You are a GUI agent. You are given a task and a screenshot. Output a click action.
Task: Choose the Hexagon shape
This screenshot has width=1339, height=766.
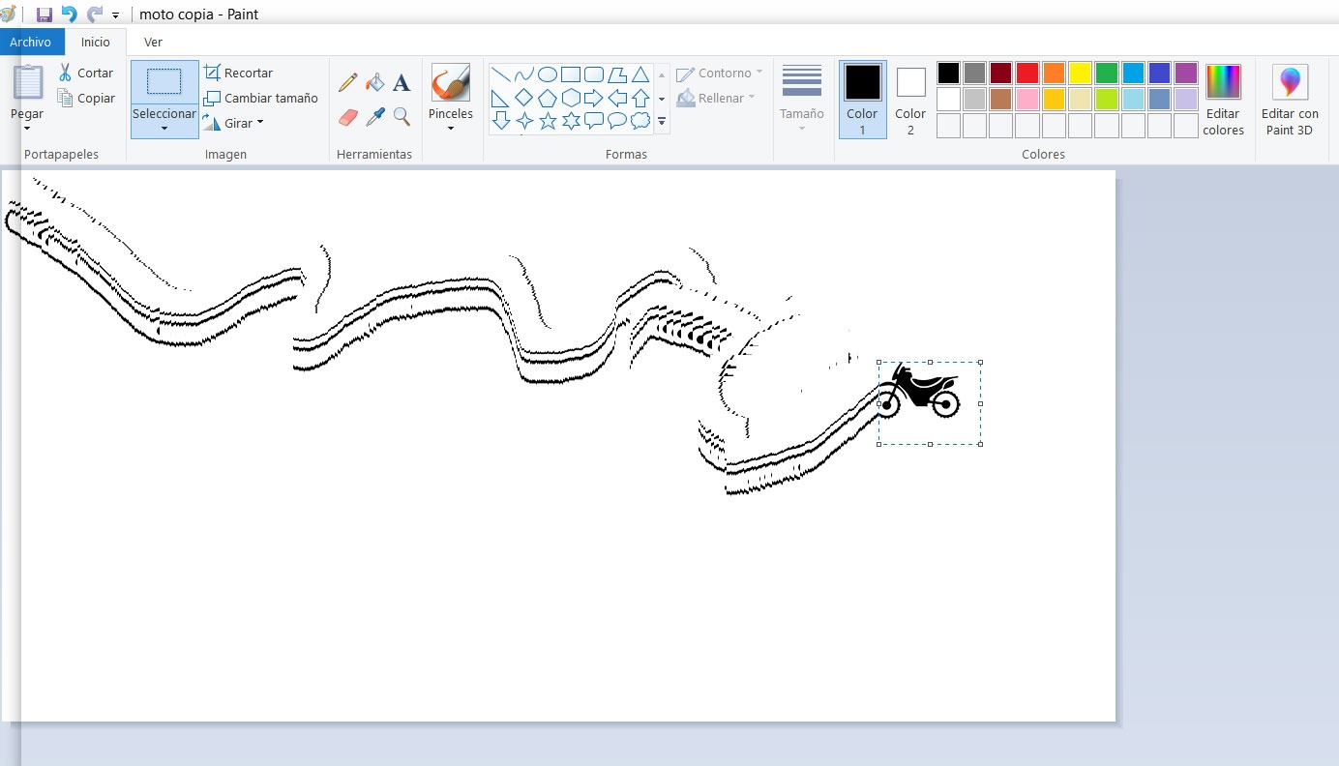571,98
